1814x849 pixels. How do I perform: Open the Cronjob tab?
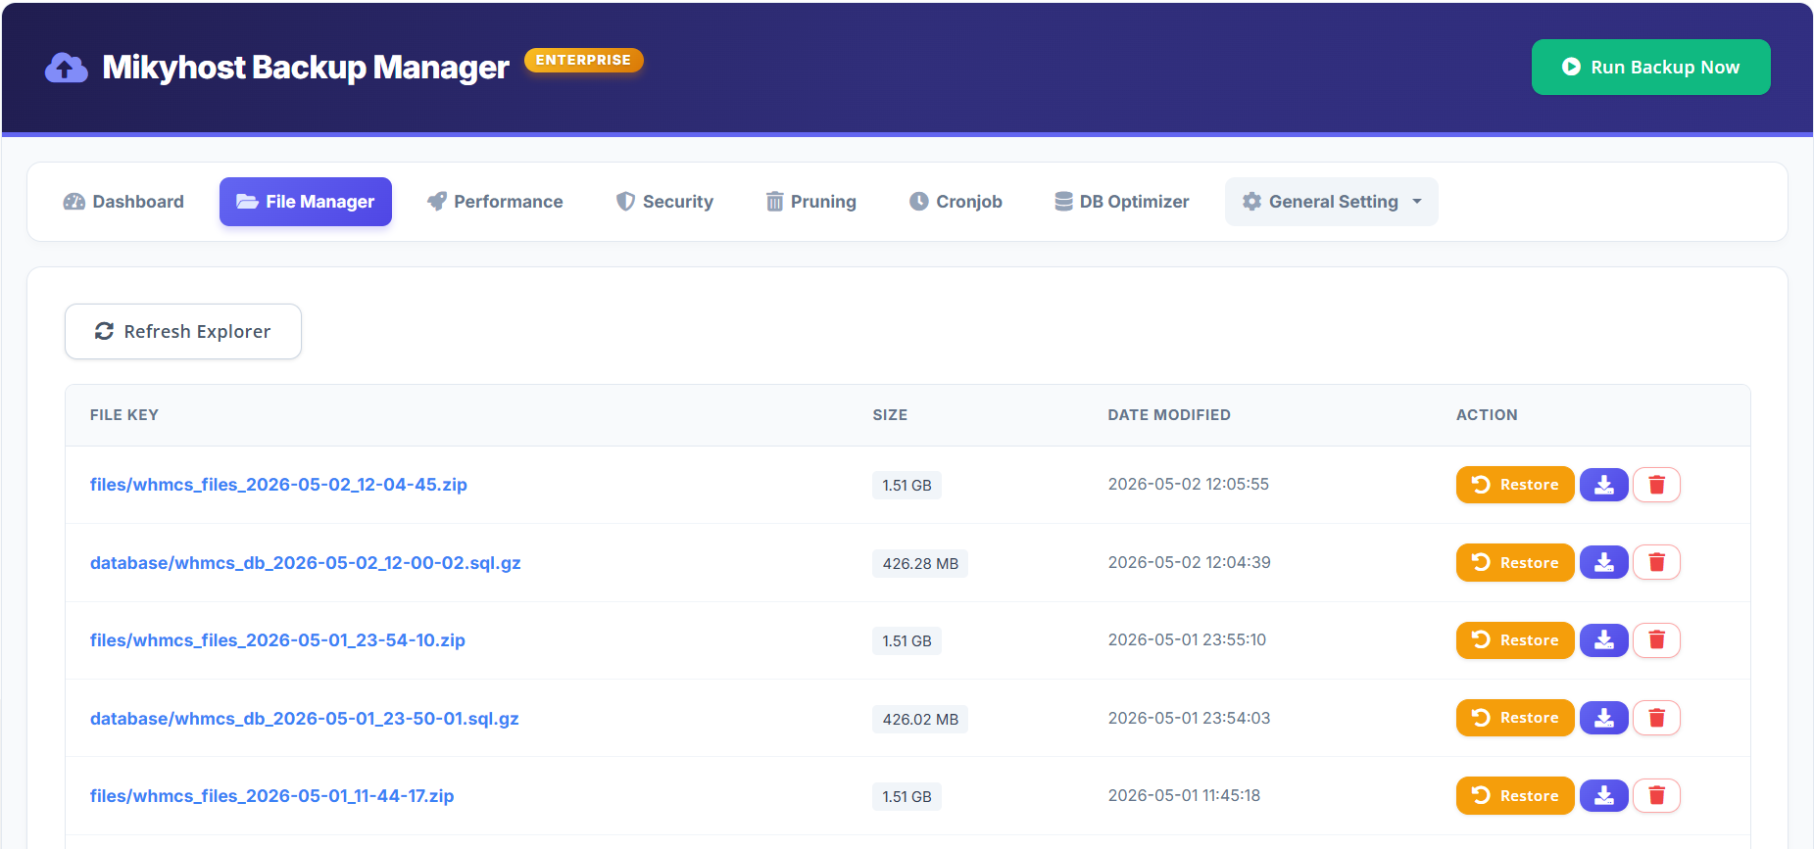(956, 202)
